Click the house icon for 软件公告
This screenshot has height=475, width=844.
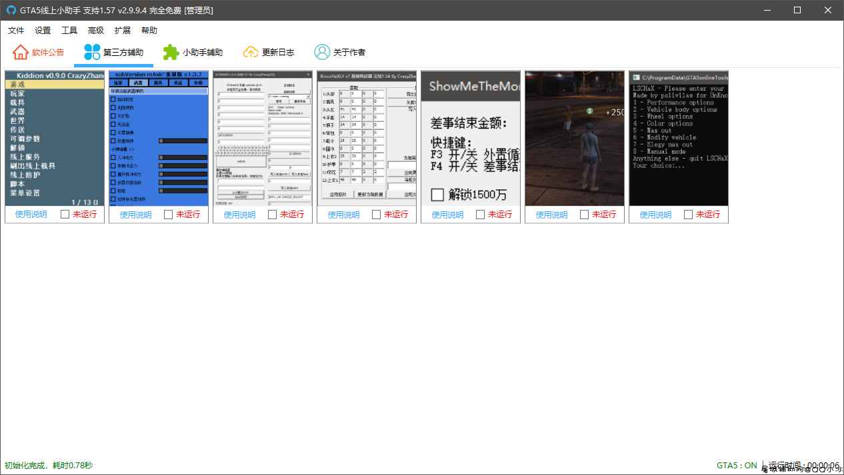point(21,52)
